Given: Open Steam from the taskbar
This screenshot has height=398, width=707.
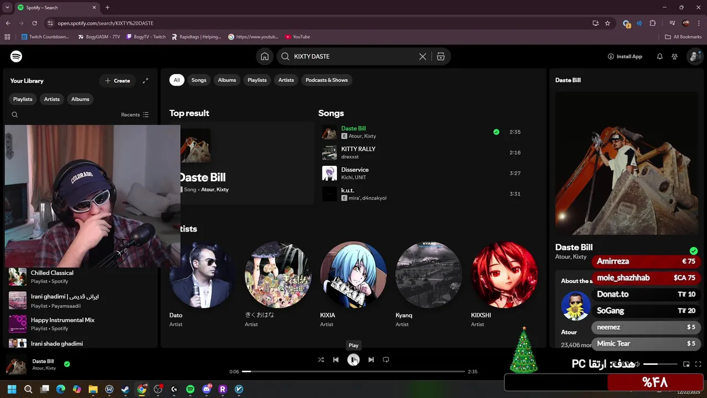Looking at the screenshot, I should pyautogui.click(x=125, y=389).
